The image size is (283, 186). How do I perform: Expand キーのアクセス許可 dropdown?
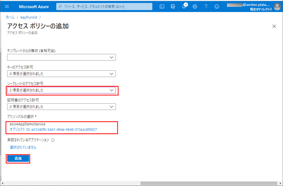point(61,74)
